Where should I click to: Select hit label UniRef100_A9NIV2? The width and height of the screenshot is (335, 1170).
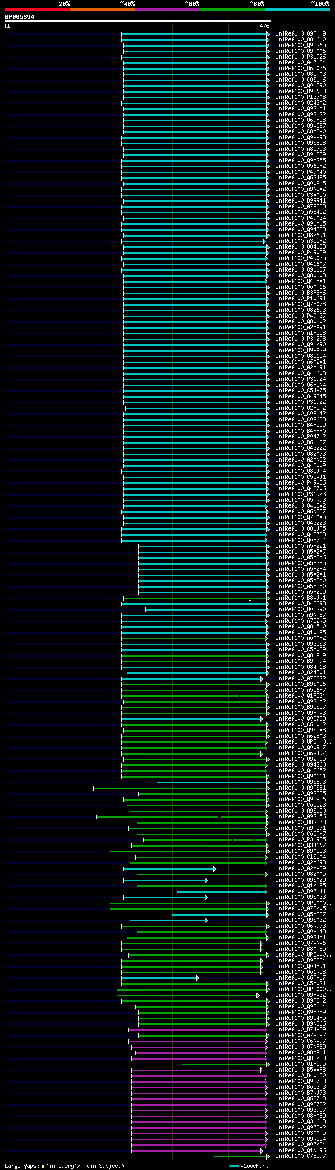click(x=300, y=189)
